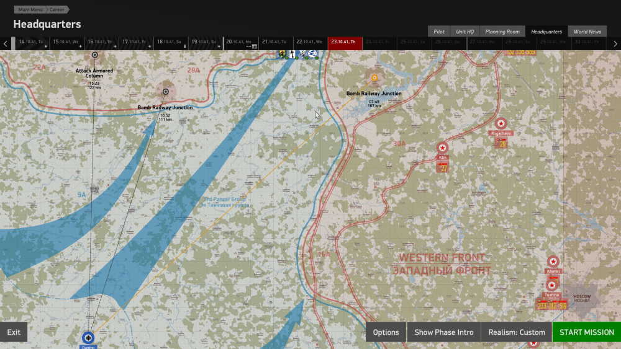Screen dimensions: 621x349
Task: Click the Attack Armored Column target marker
Action: pos(94,55)
